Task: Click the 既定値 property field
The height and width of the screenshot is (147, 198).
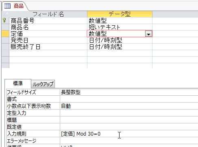Action: 129,127
